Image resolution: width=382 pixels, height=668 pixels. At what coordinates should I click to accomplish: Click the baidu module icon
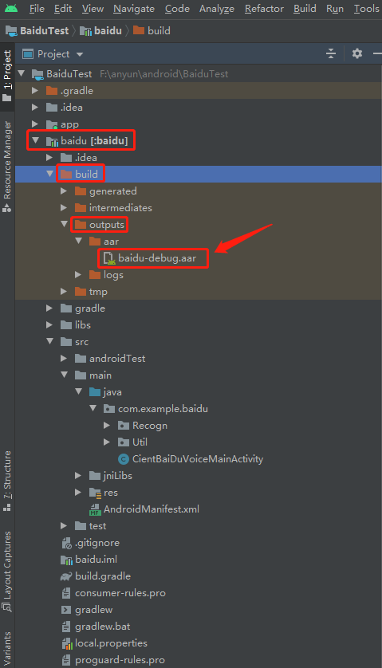click(52, 141)
